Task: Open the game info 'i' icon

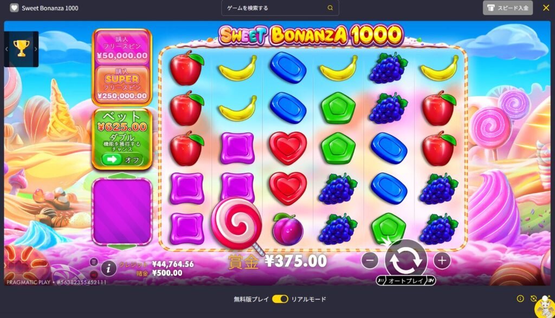Action: 108,269
